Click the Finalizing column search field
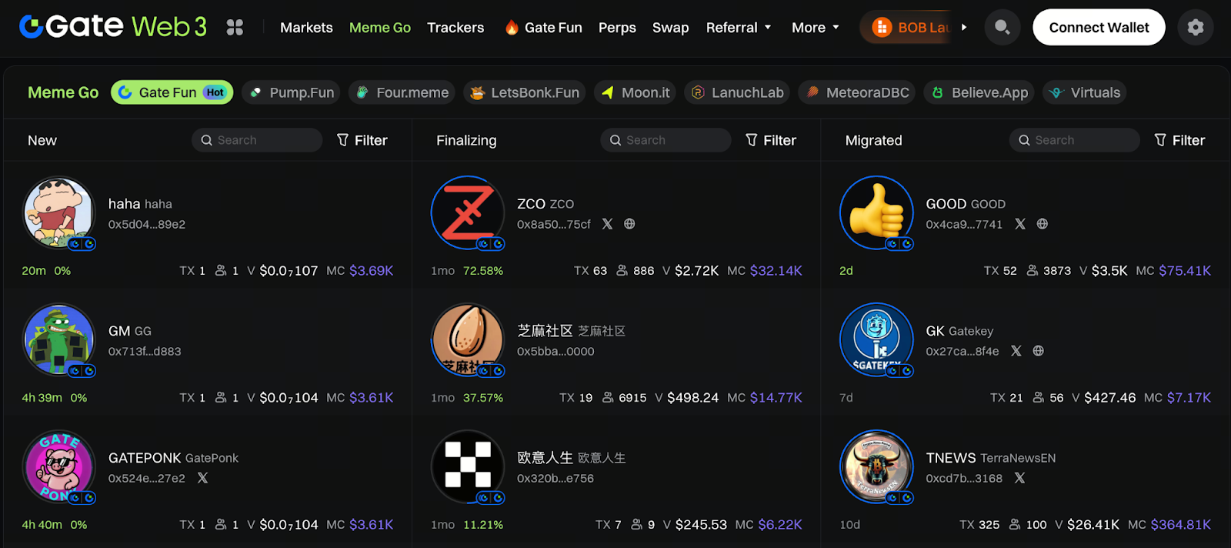Image resolution: width=1231 pixels, height=548 pixels. 666,140
